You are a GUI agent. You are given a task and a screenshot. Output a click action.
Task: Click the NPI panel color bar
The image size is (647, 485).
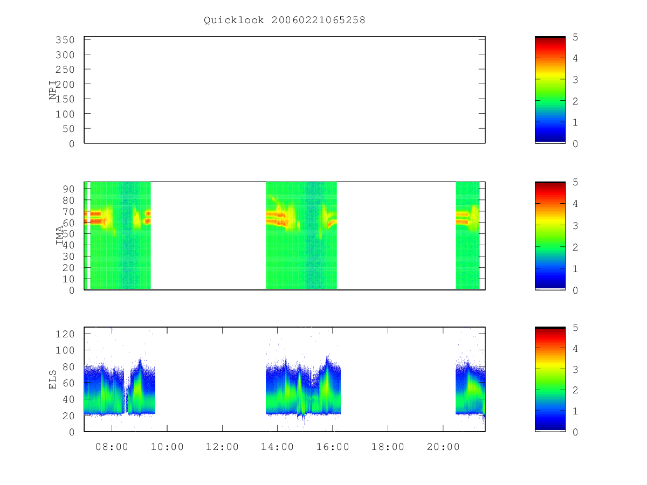pyautogui.click(x=550, y=90)
